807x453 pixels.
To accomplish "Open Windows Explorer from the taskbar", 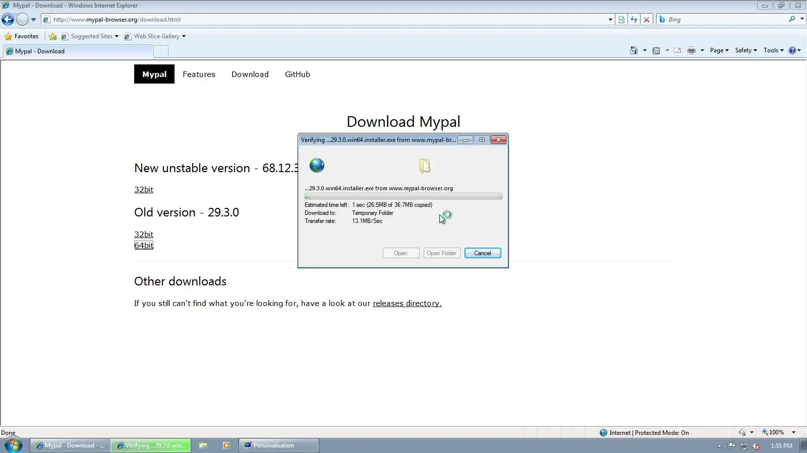I will (203, 445).
